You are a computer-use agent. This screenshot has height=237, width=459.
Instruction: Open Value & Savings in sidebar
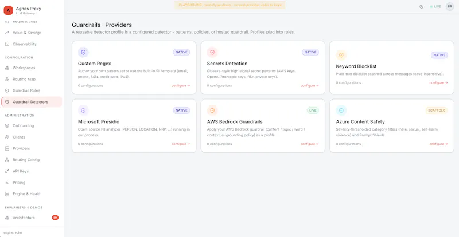32,33
